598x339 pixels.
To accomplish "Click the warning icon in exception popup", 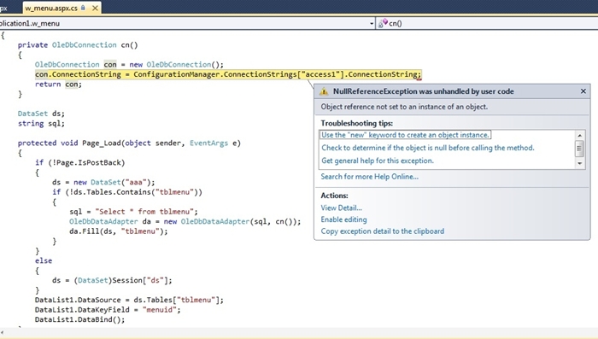I will click(x=324, y=91).
